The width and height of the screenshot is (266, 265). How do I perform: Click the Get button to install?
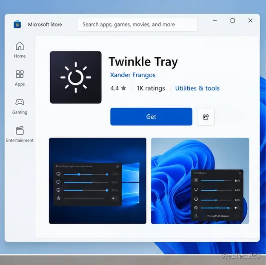coord(151,116)
